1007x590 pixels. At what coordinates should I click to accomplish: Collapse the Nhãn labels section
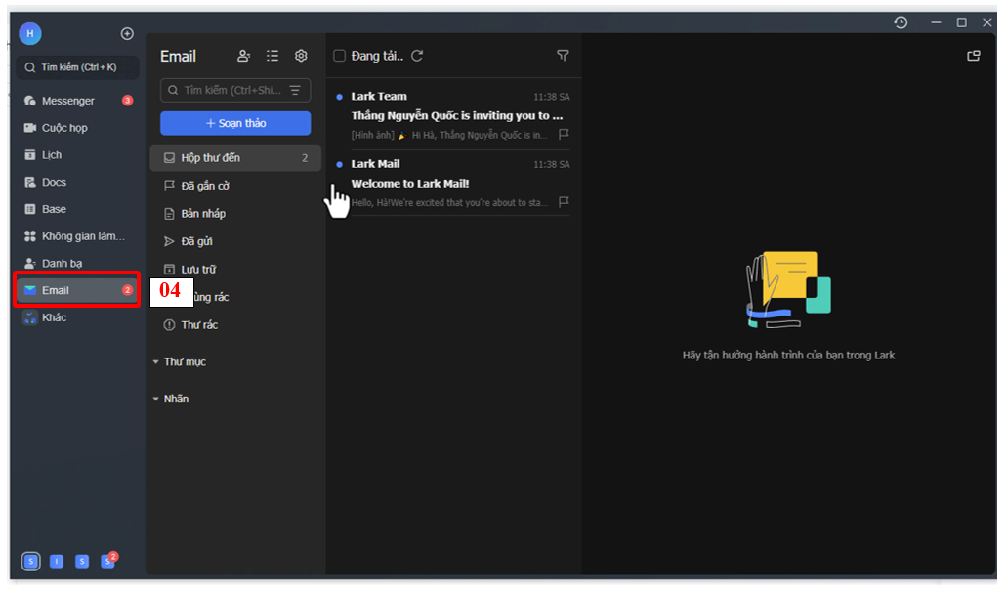[156, 399]
